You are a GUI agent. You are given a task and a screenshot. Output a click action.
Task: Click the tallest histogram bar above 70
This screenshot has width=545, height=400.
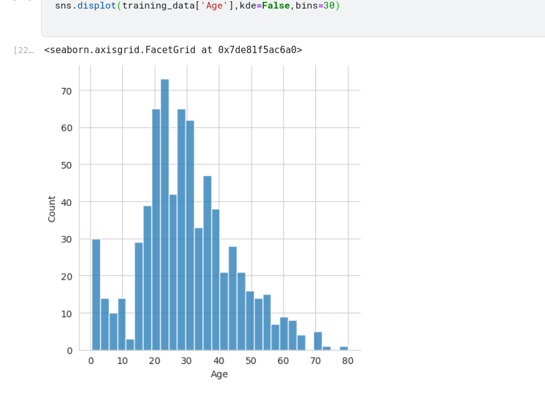pos(165,214)
